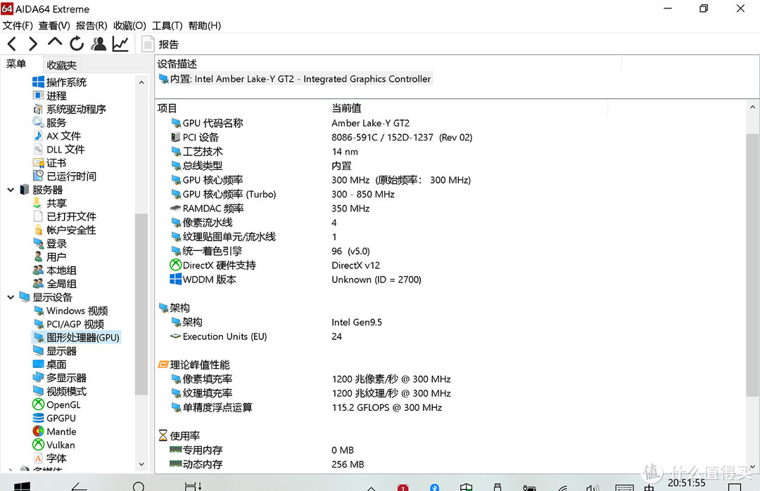The image size is (760, 491).
Task: Refresh the current page
Action: coord(77,44)
